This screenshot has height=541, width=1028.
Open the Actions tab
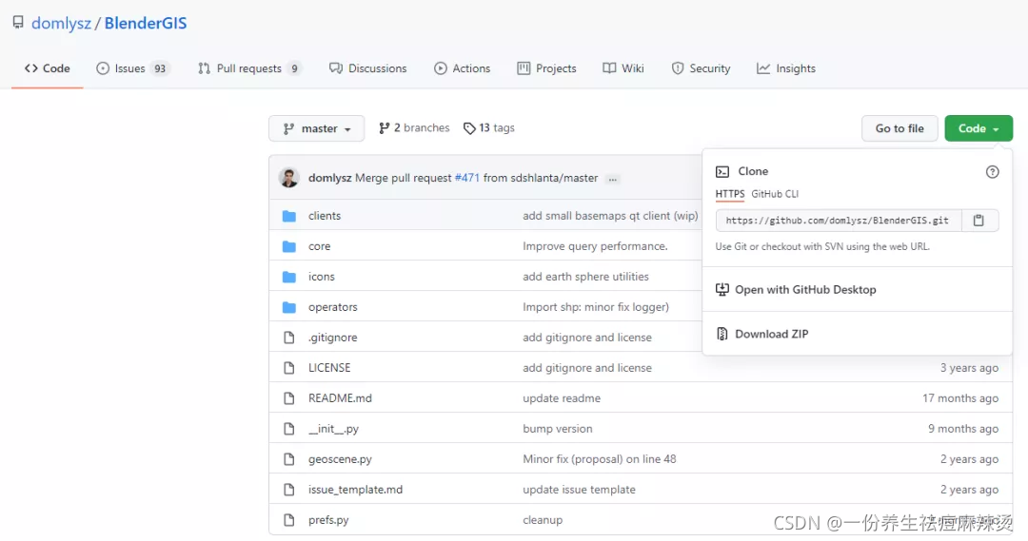pyautogui.click(x=463, y=68)
